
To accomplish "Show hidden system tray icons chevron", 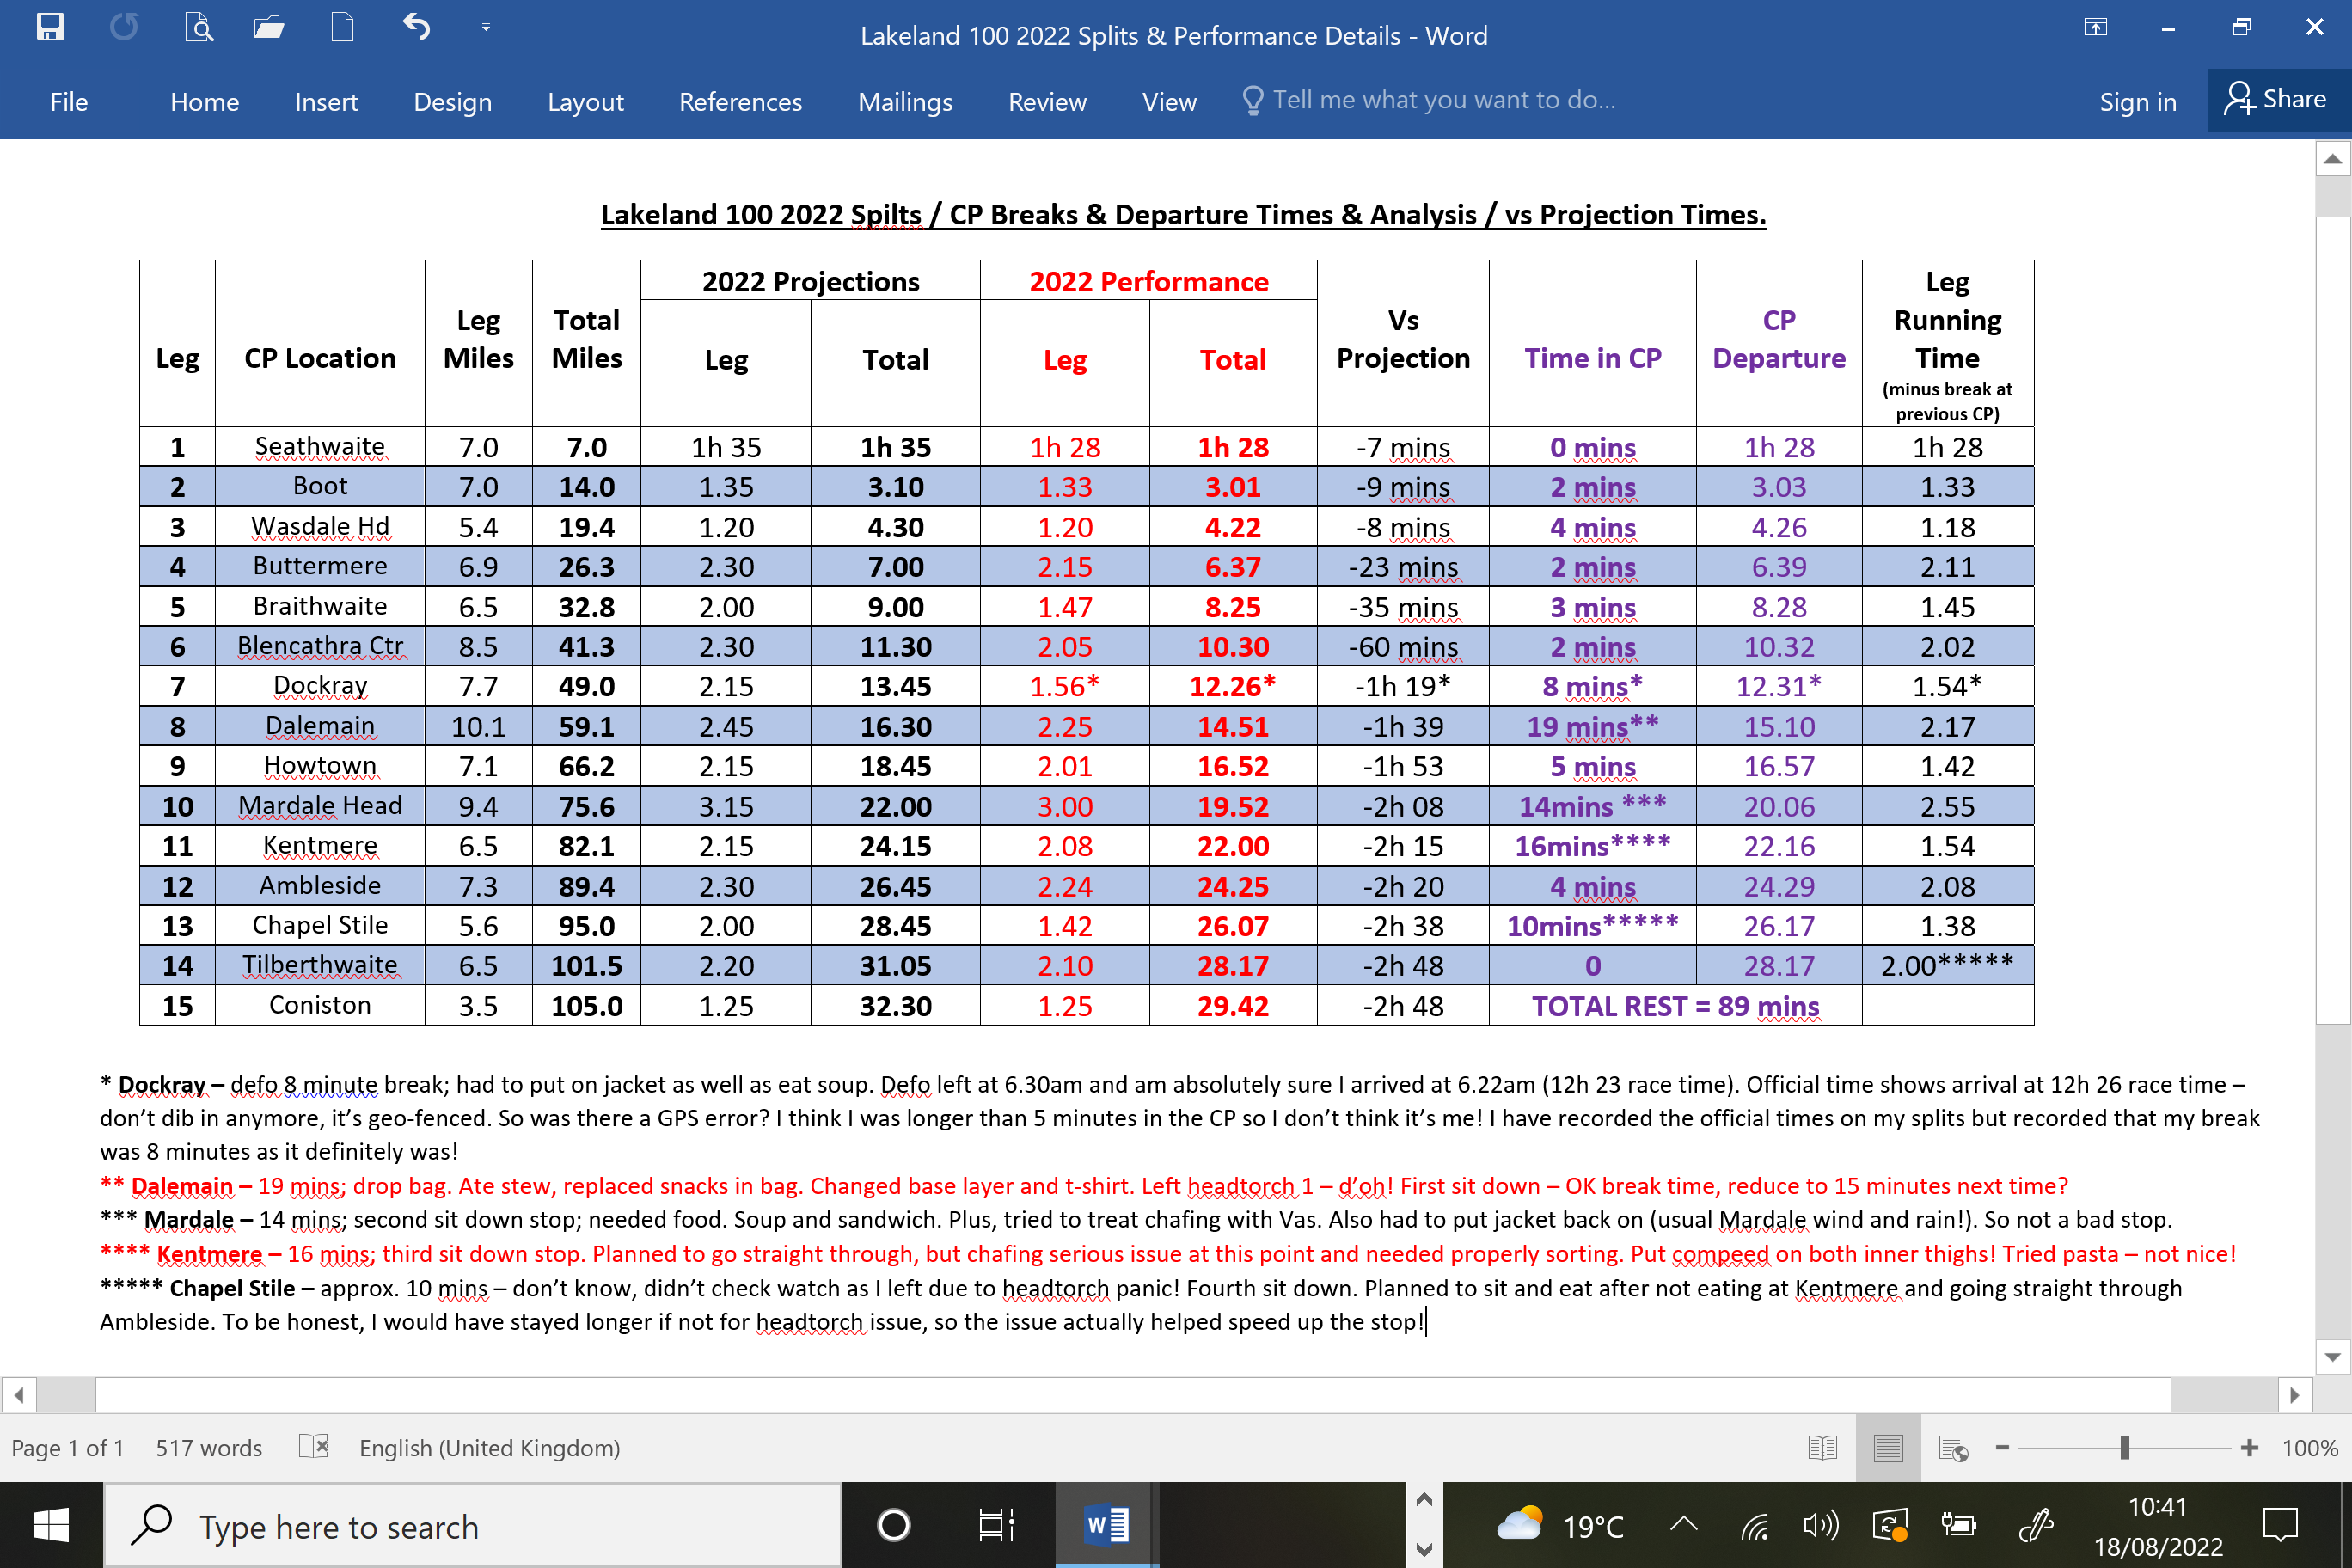I will [x=1683, y=1524].
